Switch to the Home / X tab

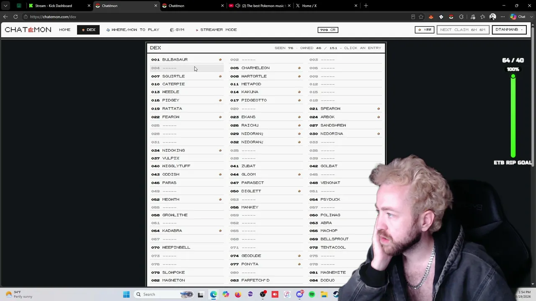click(327, 6)
